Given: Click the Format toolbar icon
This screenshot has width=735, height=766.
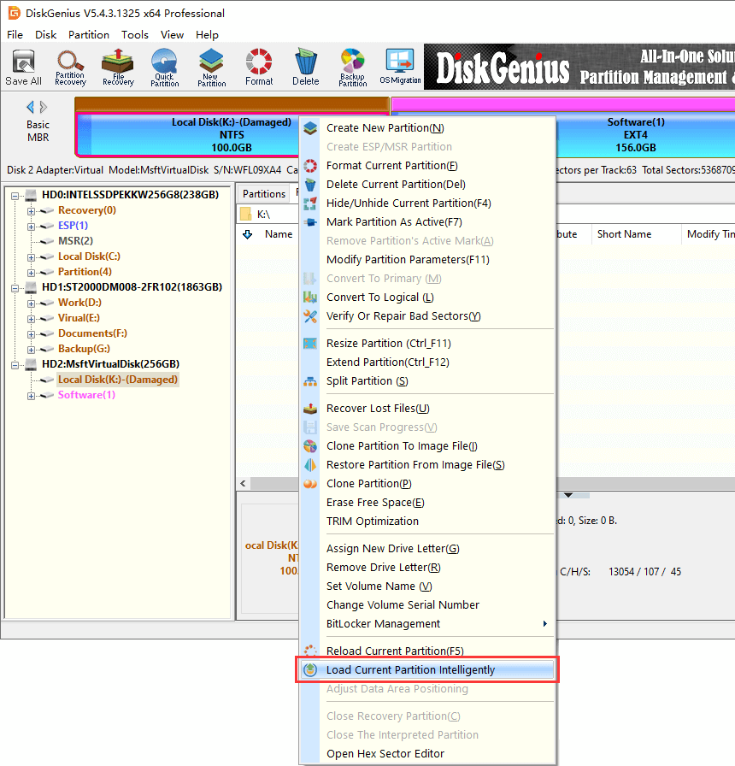Looking at the screenshot, I should pyautogui.click(x=259, y=67).
